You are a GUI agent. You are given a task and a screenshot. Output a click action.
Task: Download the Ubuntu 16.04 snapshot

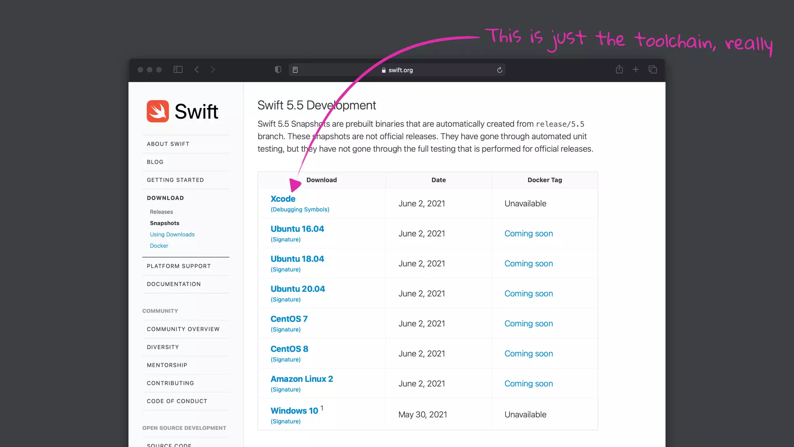click(x=297, y=229)
